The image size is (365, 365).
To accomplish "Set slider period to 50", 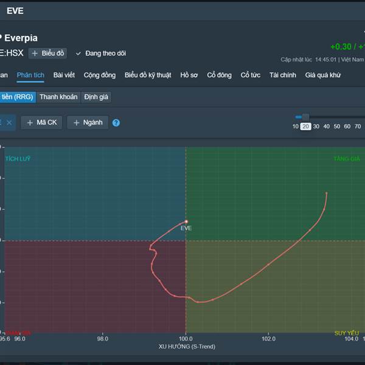I will coord(337,127).
